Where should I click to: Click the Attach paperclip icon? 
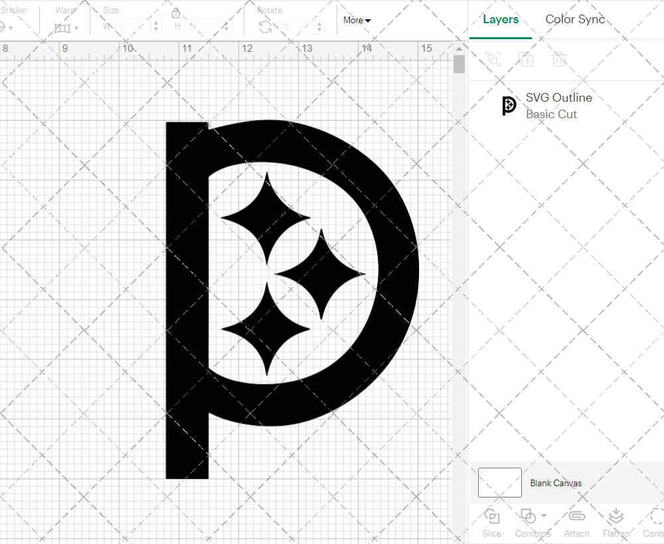pos(576,517)
